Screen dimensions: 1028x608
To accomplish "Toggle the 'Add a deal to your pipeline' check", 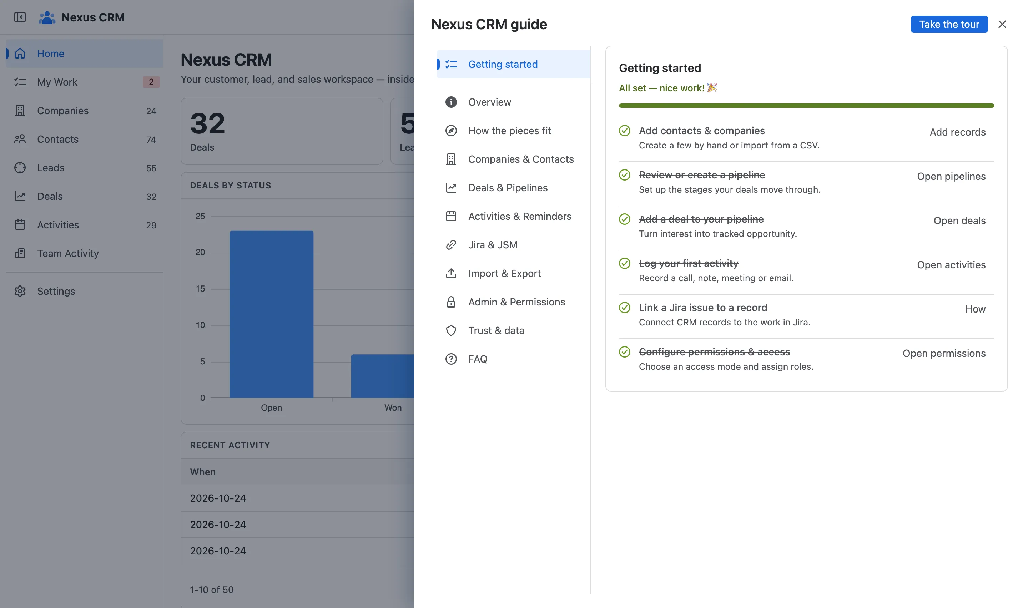I will click(x=624, y=219).
